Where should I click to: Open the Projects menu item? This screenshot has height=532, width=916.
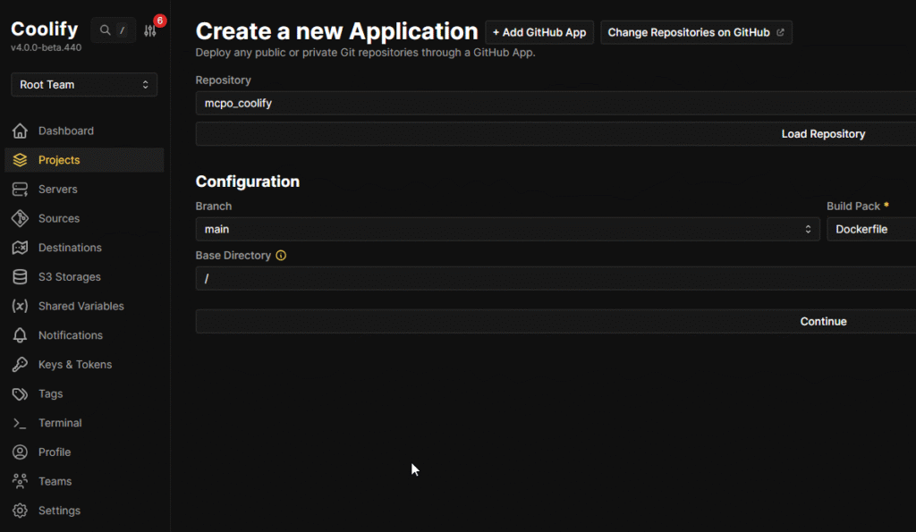pyautogui.click(x=59, y=160)
